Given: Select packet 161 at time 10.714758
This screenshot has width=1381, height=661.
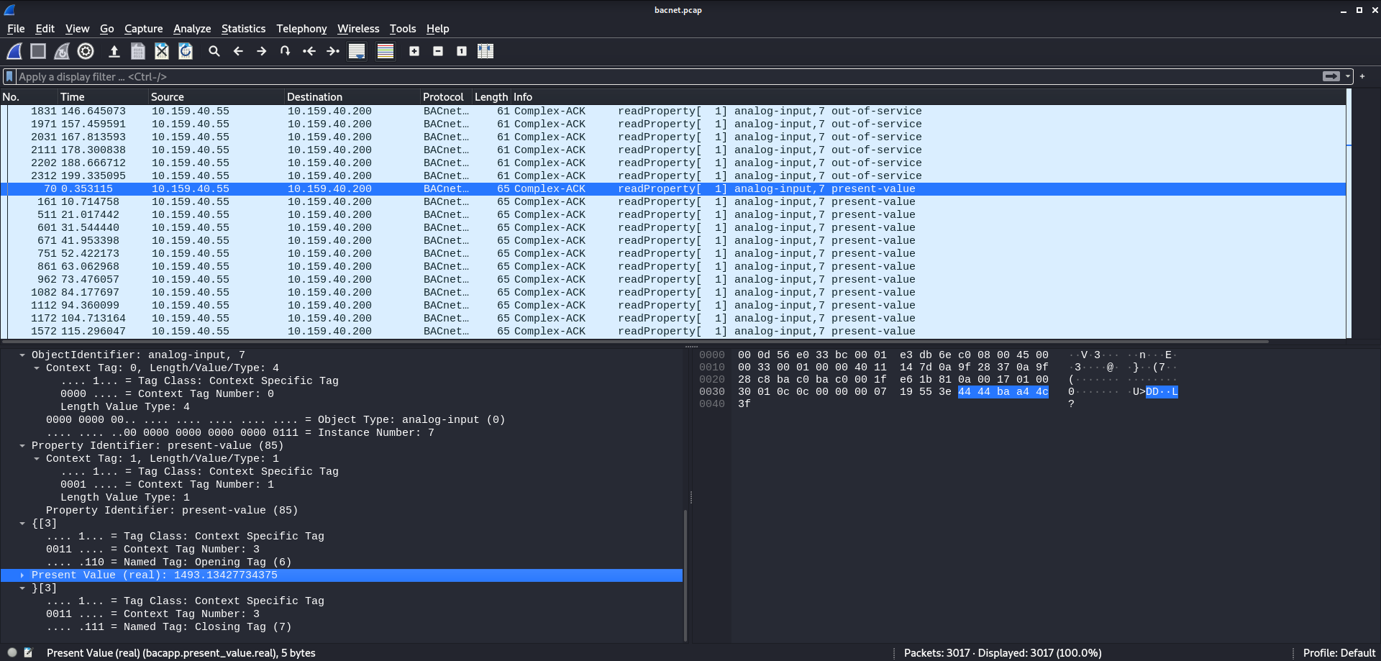Looking at the screenshot, I should 673,201.
